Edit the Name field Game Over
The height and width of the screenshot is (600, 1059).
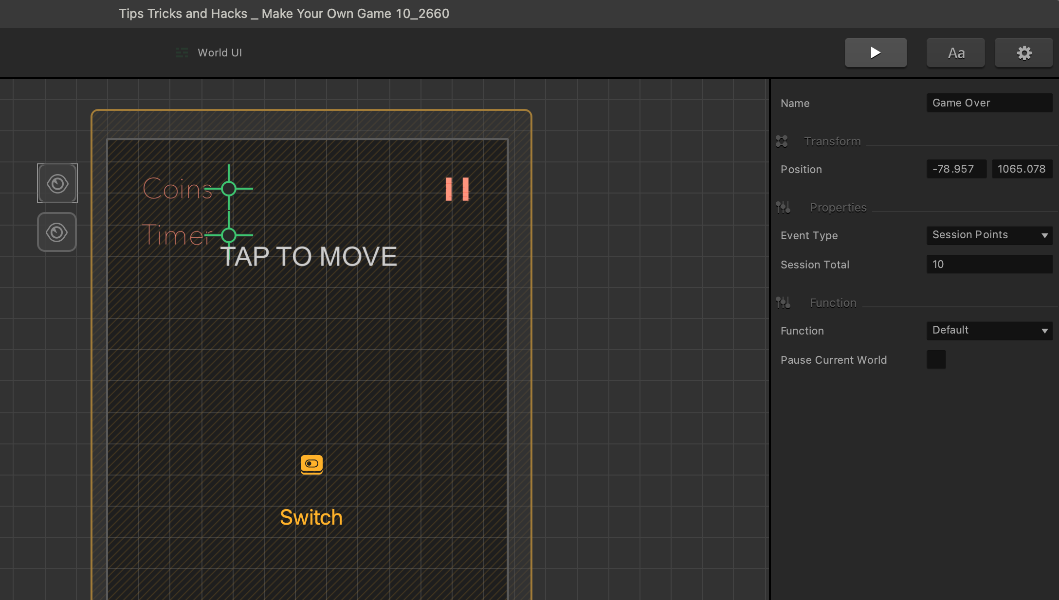989,103
